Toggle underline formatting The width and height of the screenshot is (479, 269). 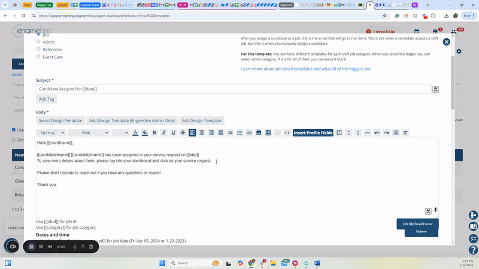tap(173, 133)
